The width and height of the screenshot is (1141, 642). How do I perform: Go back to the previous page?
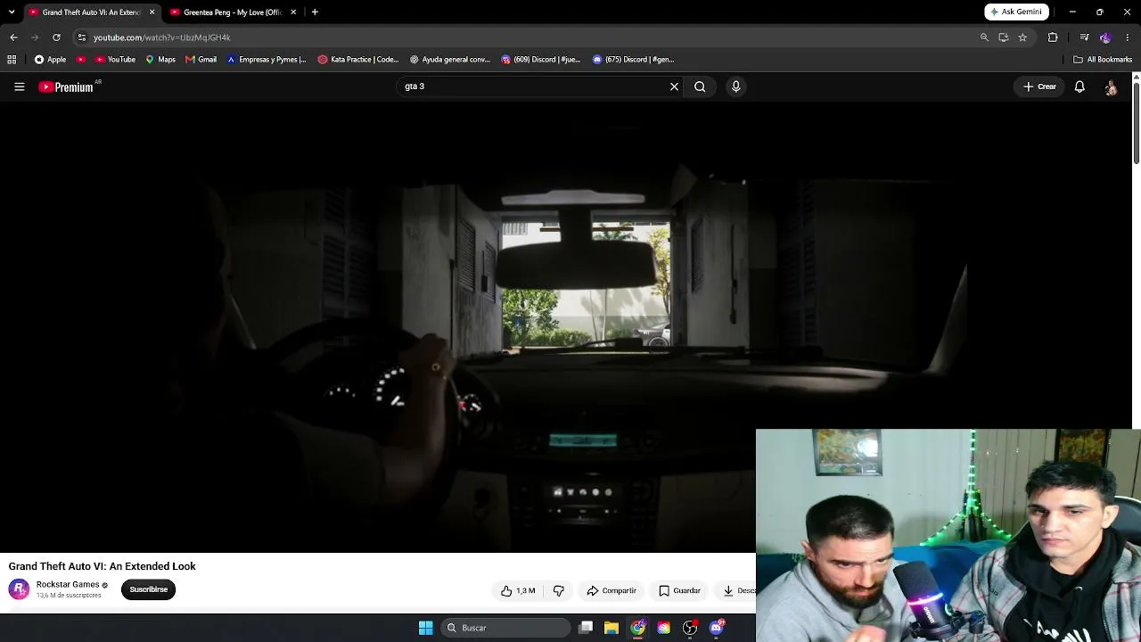click(x=13, y=37)
